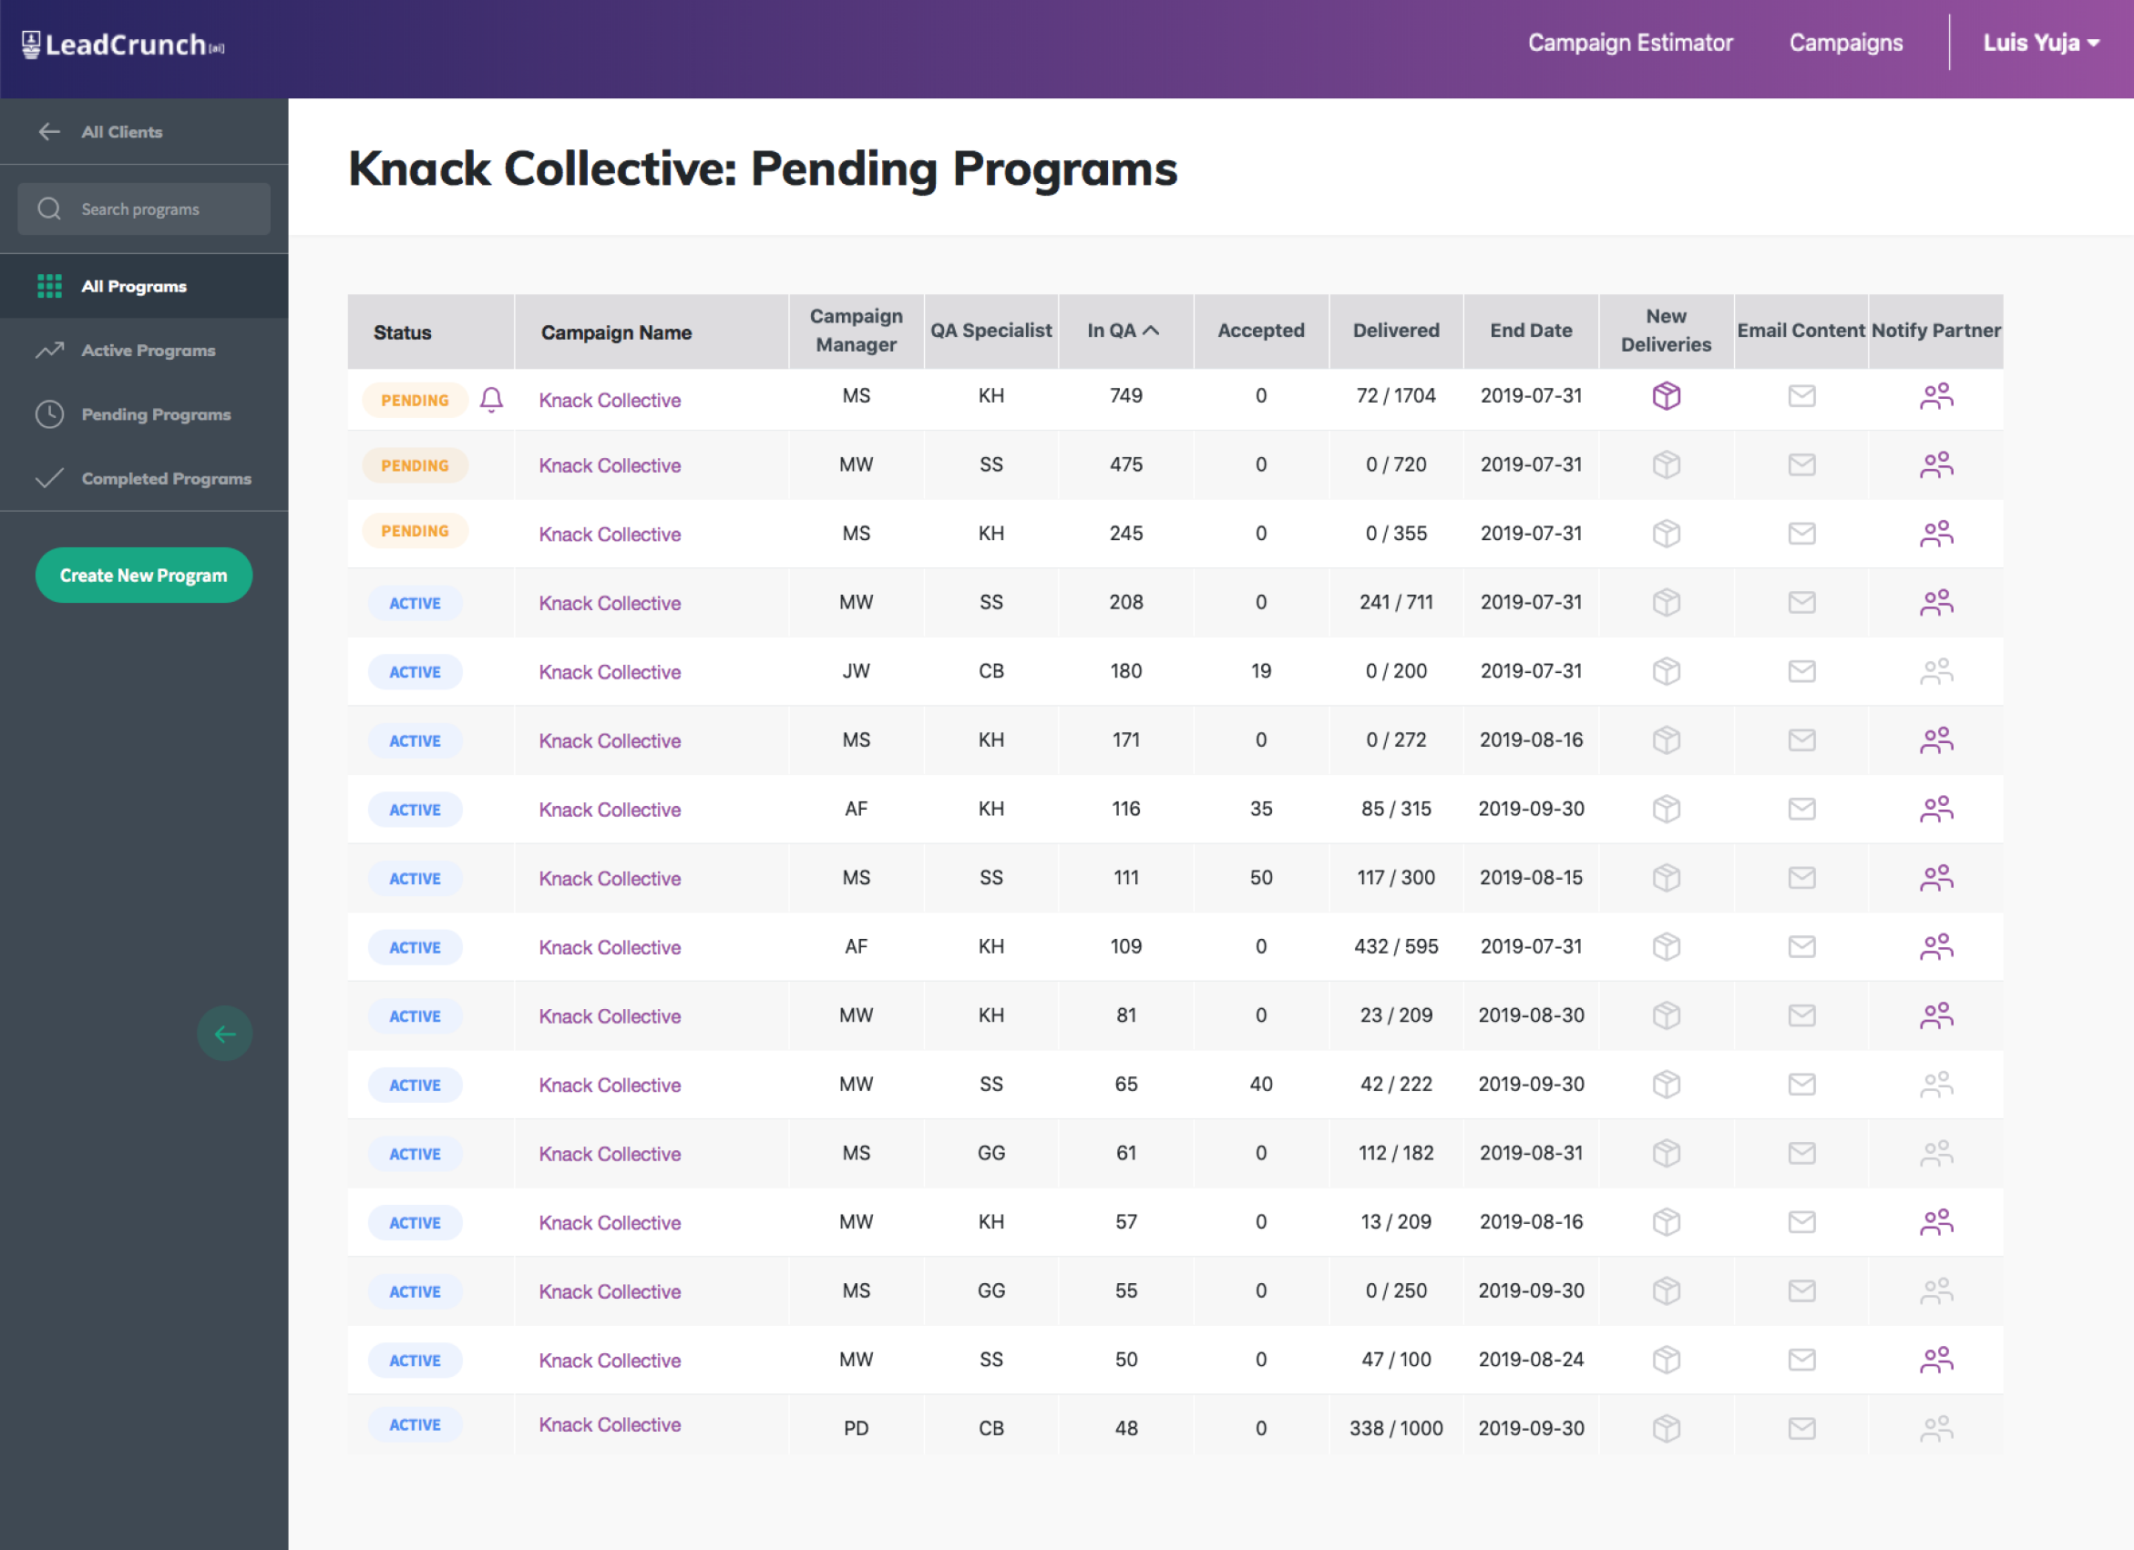Click email envelope icon in the 81 row
The width and height of the screenshot is (2134, 1550).
1801,1015
